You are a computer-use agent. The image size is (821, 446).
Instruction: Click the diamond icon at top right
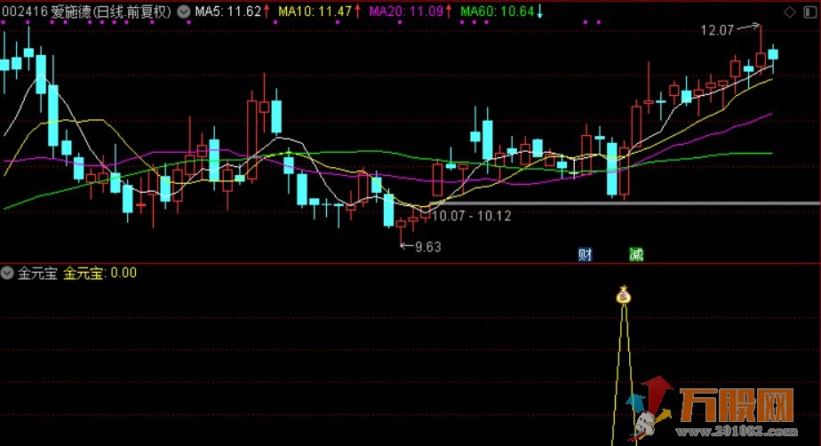point(789,12)
